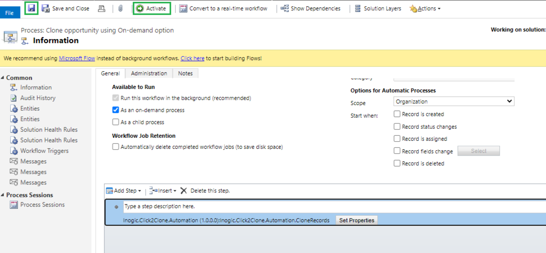
Task: Collapse the Common section
Action: coord(3,78)
